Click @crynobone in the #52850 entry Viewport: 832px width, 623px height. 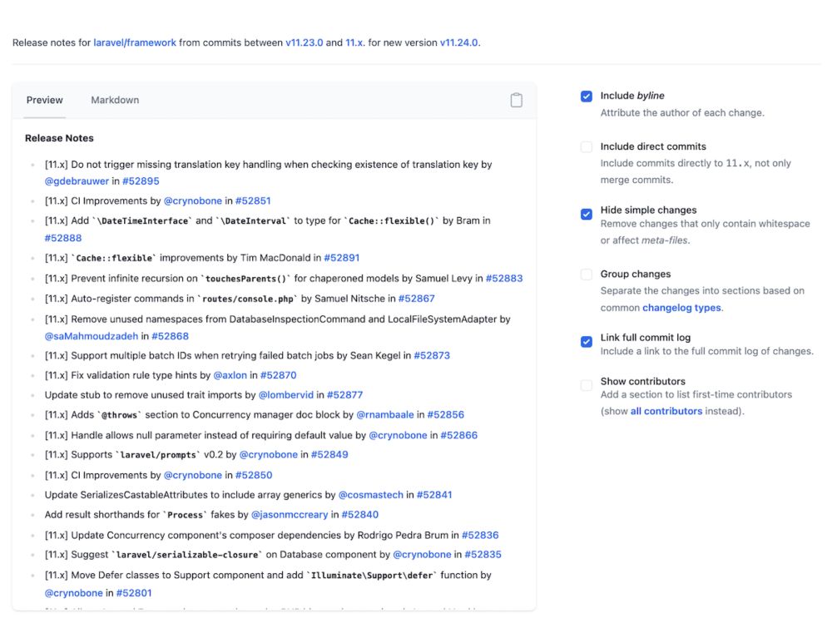pos(193,474)
